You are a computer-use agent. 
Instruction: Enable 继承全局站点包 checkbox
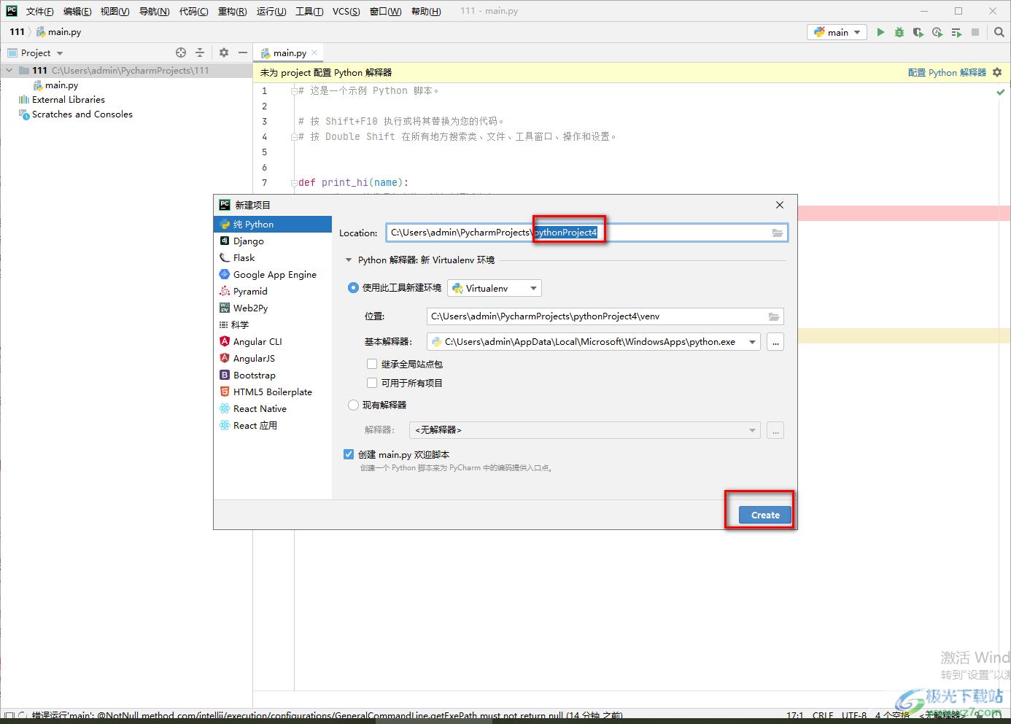pyautogui.click(x=372, y=364)
